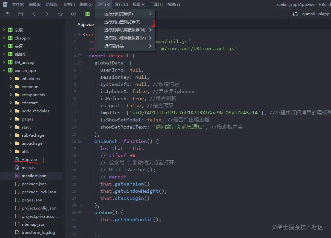Go back with the left arrow icon

(34, 14)
